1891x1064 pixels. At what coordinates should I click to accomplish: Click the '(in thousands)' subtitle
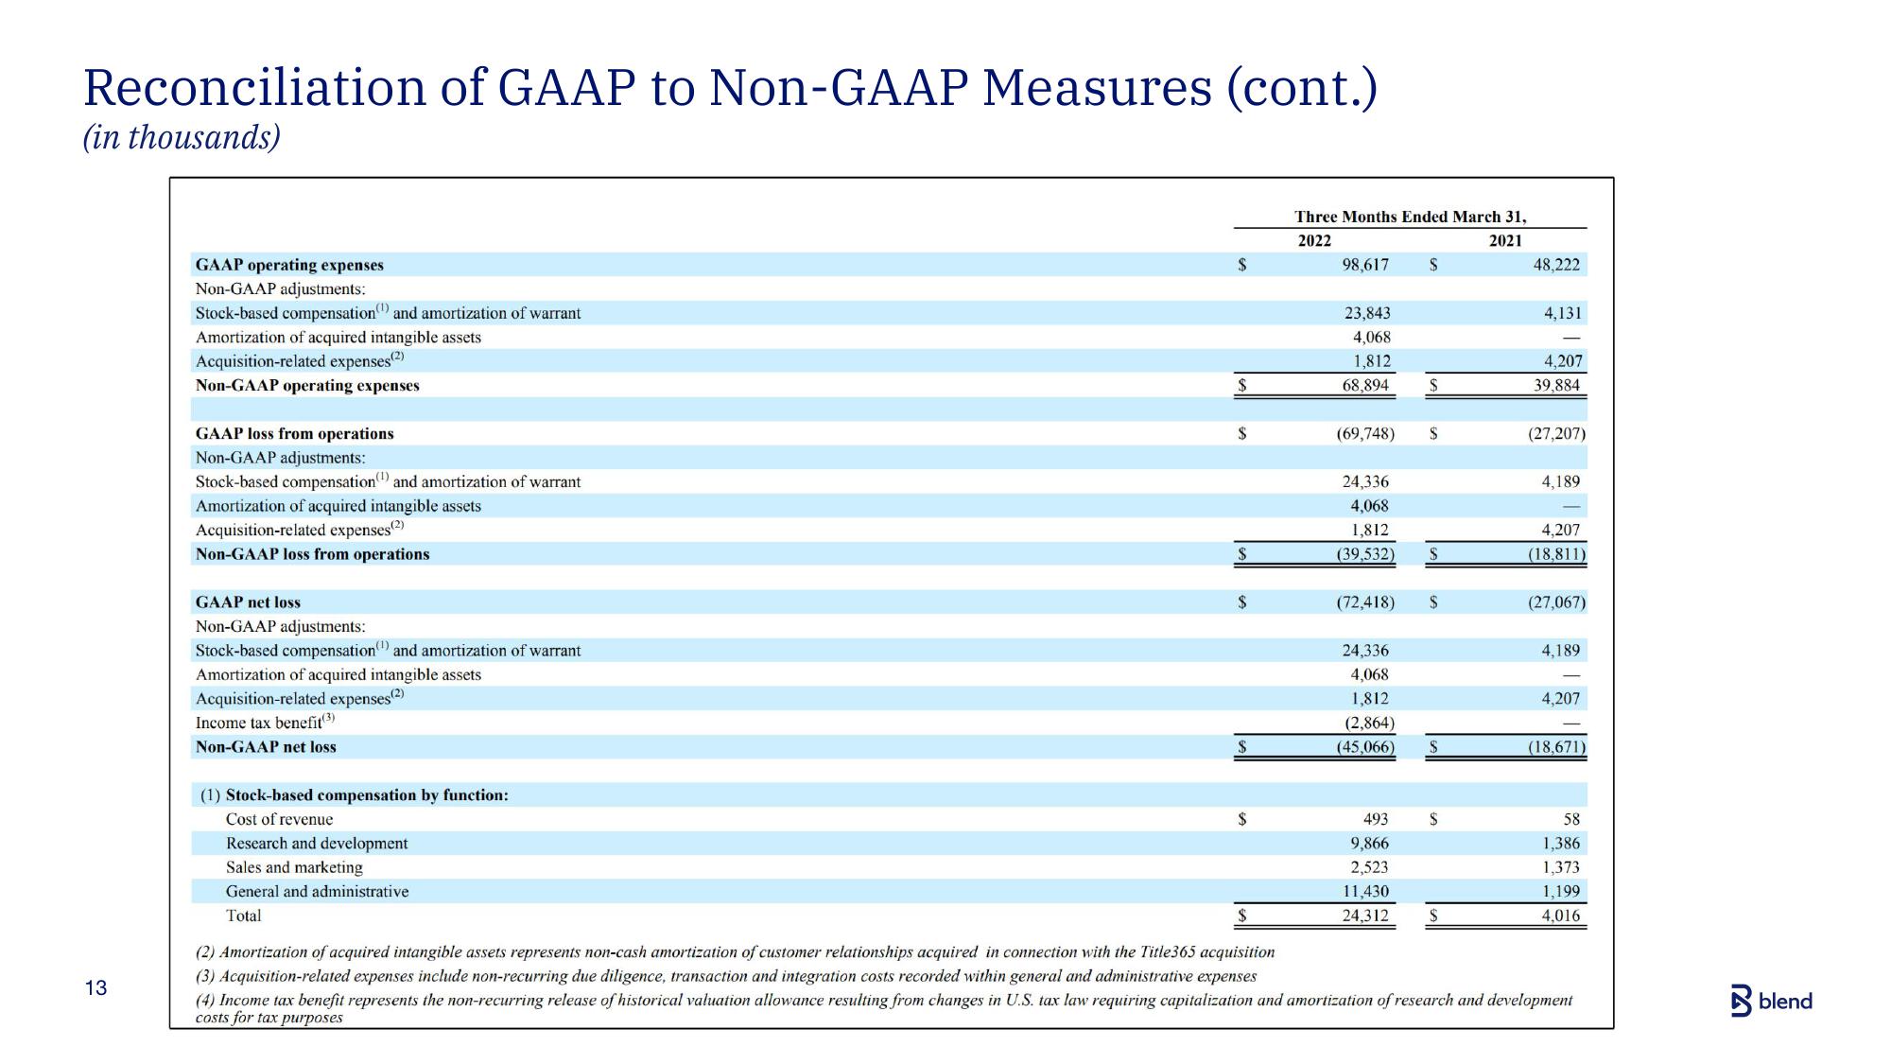(x=182, y=138)
